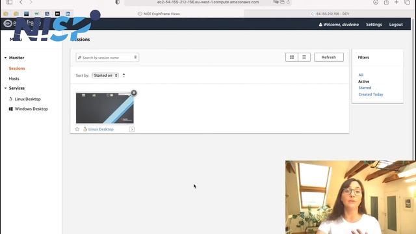
Task: Focus the Search by session name field
Action: (x=107, y=58)
